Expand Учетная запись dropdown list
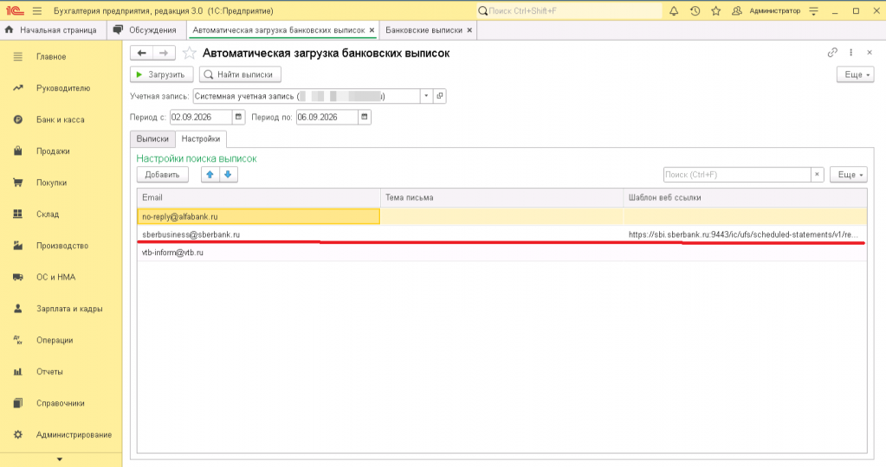Viewport: 886px width, 467px height. point(427,97)
